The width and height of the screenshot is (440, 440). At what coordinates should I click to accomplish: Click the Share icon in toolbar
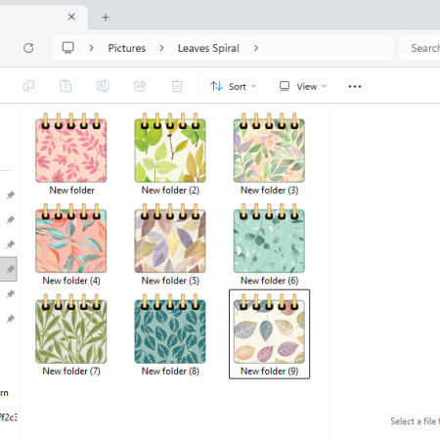[140, 86]
